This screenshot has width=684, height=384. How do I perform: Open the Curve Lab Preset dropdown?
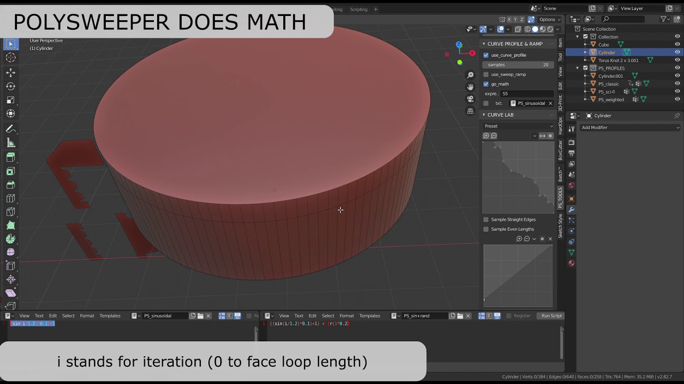(518, 126)
